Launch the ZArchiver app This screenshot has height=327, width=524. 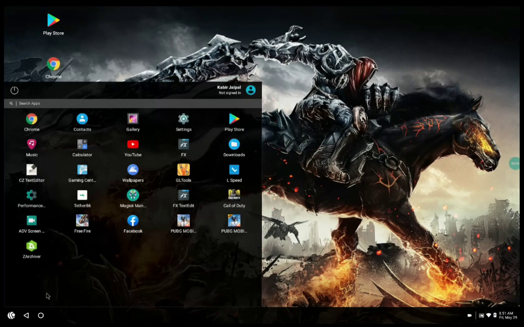(32, 250)
